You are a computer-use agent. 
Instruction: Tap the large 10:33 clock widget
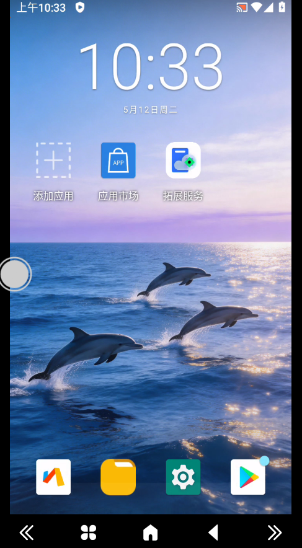click(151, 67)
